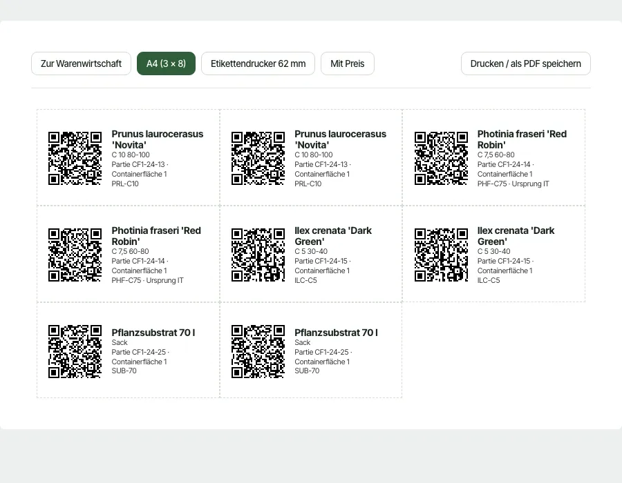Screen dimensions: 622x483
Task: Toggle the Mit Preis option
Action: [x=348, y=63]
